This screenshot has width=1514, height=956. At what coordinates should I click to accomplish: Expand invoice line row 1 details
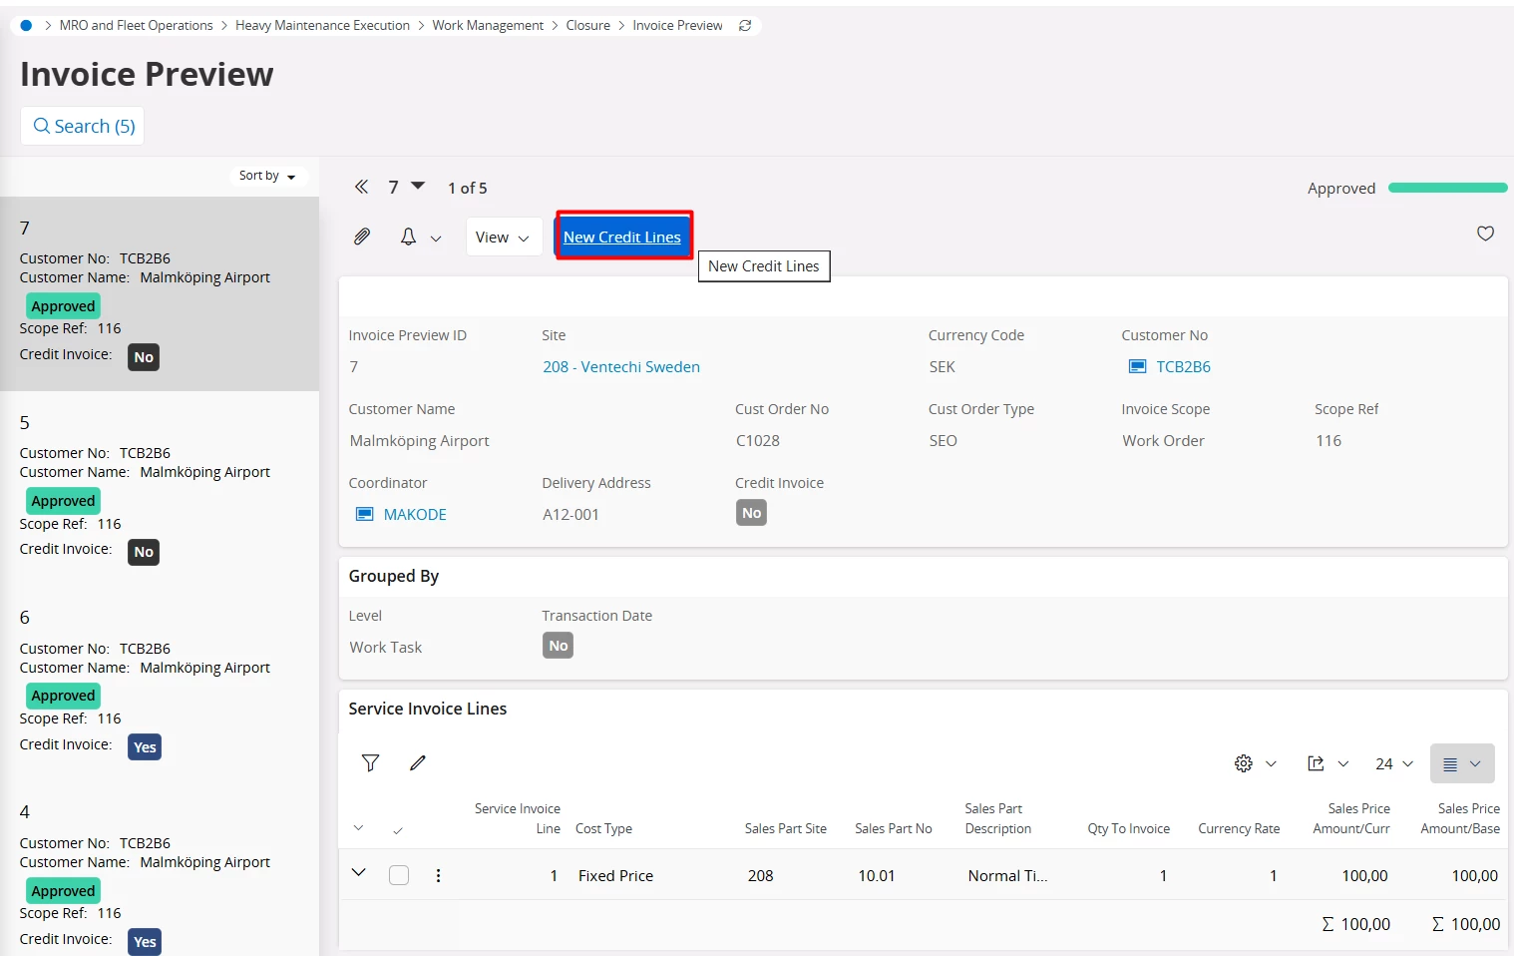coord(358,873)
